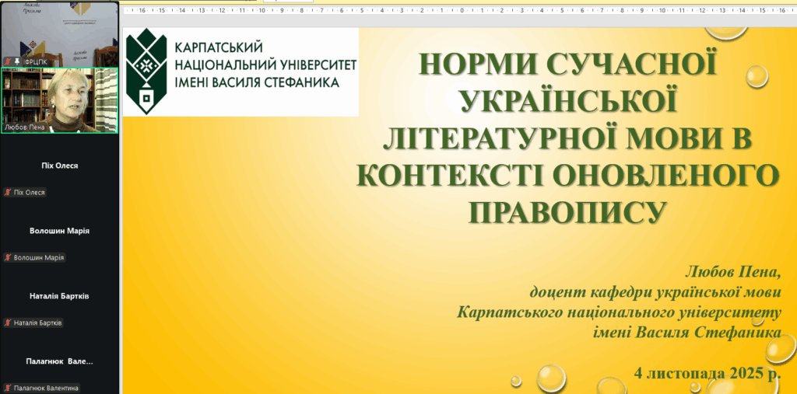Screen dimensions: 797x394
Task: Click the date text 4 листопада 2025 р.
Action: pos(707,372)
